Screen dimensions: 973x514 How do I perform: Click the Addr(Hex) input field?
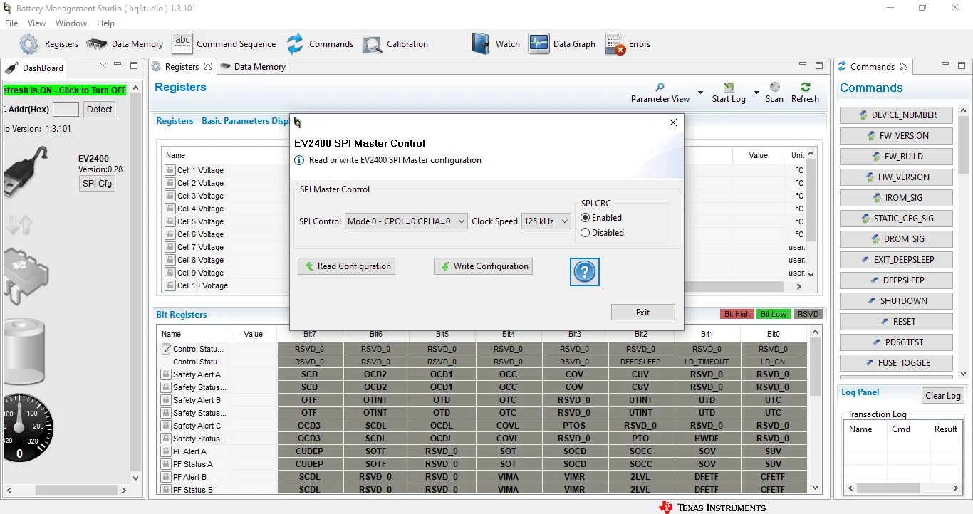pos(66,110)
